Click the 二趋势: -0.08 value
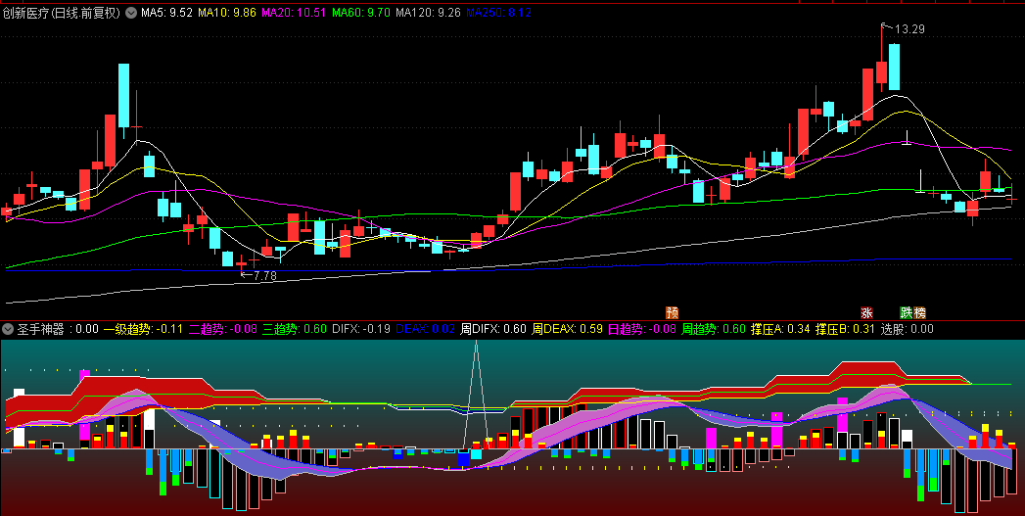Image resolution: width=1025 pixels, height=516 pixels. pyautogui.click(x=223, y=329)
